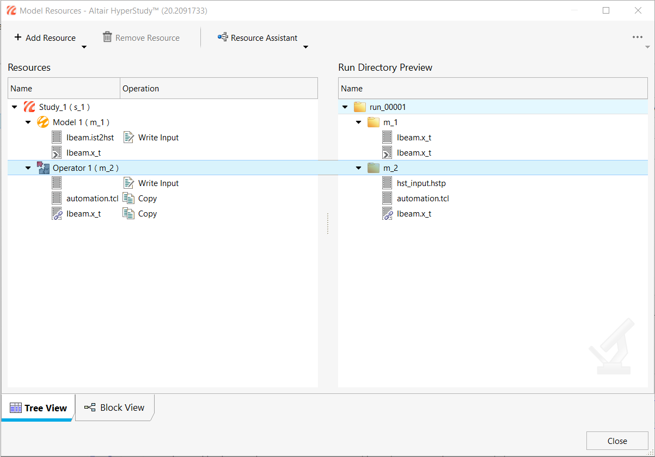This screenshot has width=655, height=457.
Task: Click the Operation column header
Action: [219, 88]
